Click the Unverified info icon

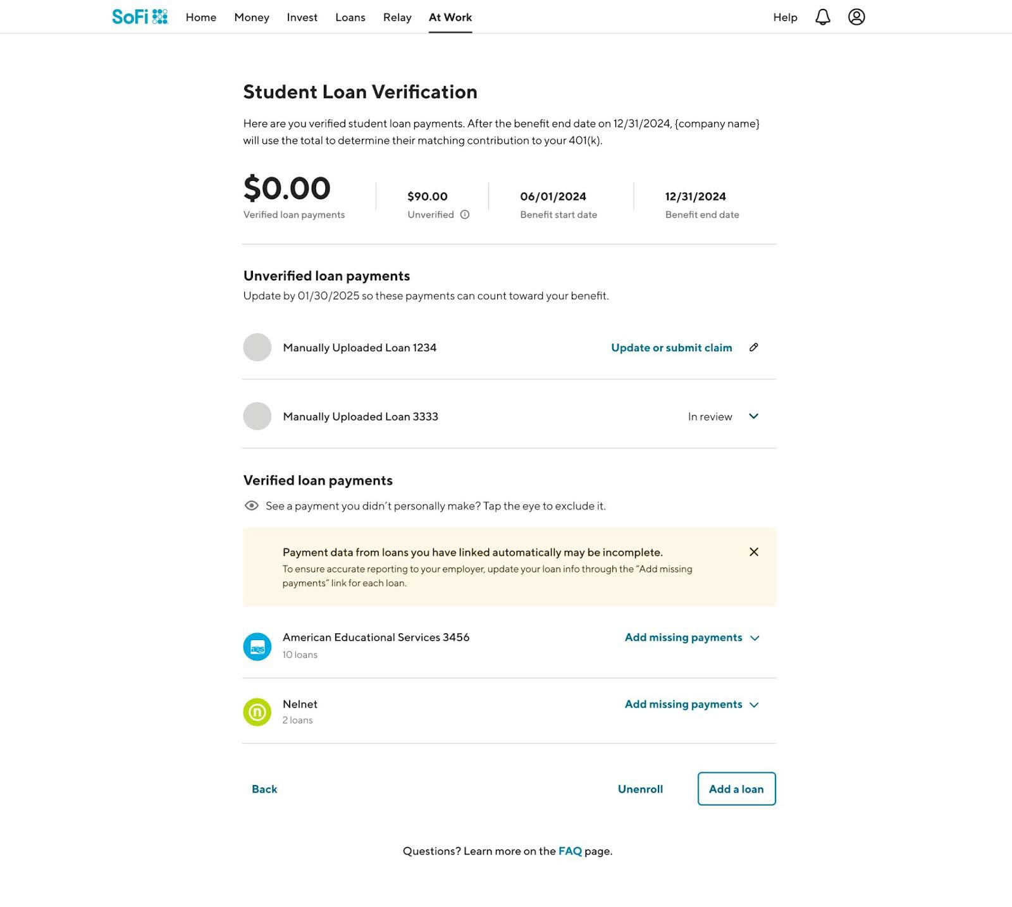pos(465,214)
